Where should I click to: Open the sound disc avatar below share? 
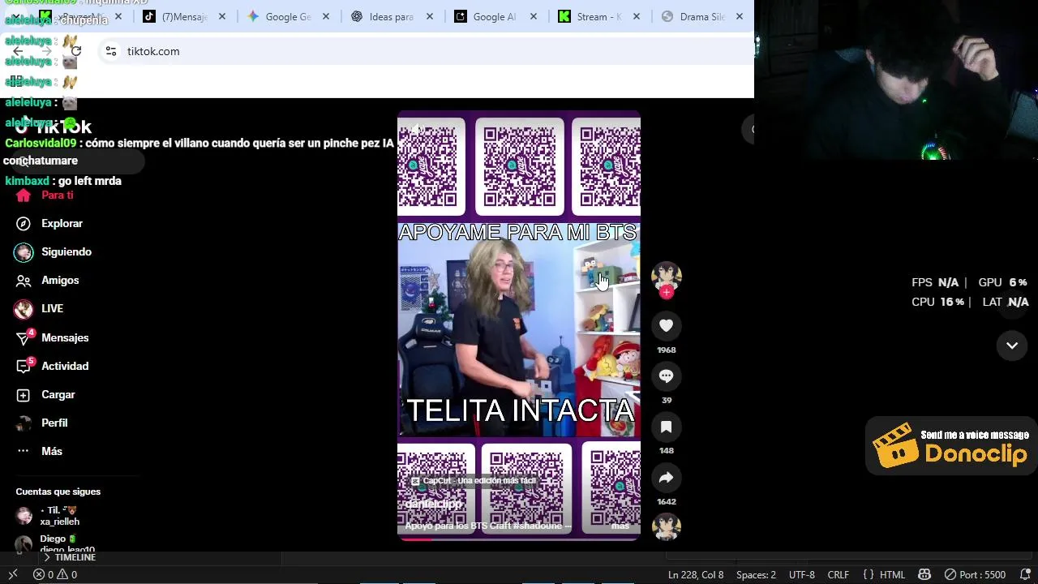(x=667, y=526)
